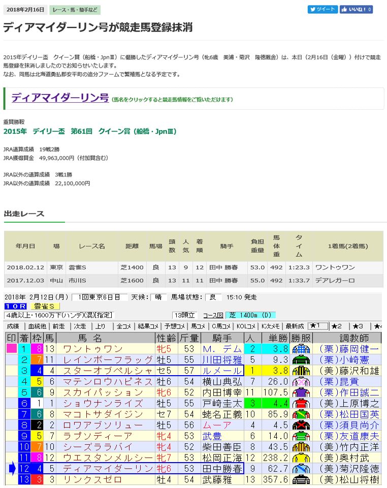The image size is (387, 488).
Task: Select the C馬コメ tab
Action: [x=221, y=326]
